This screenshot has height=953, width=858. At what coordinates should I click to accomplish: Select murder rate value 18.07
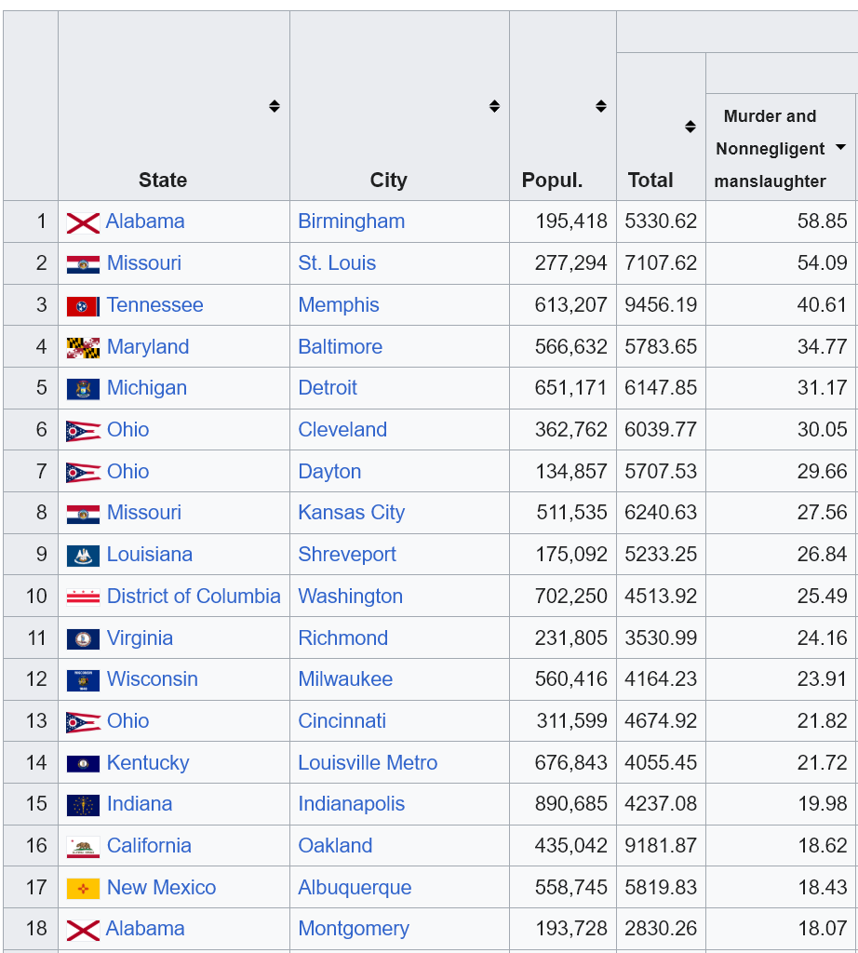pyautogui.click(x=822, y=929)
